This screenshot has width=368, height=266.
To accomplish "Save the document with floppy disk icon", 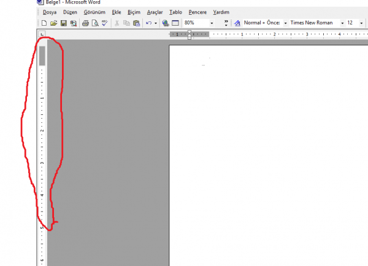I will [x=64, y=23].
